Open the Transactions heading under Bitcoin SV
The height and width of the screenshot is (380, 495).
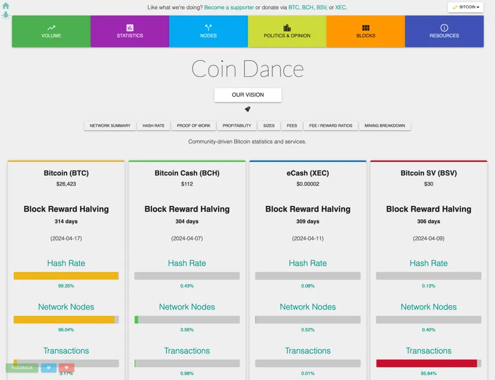point(428,351)
